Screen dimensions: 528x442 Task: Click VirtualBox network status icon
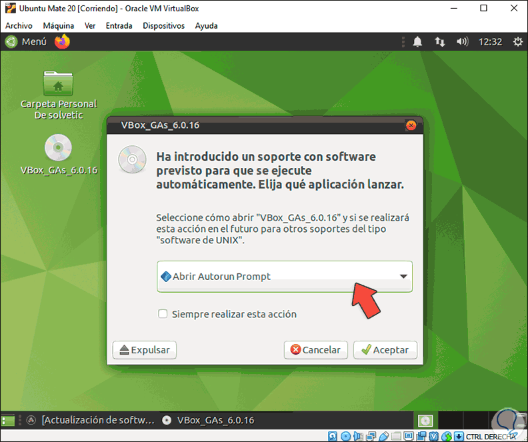click(371, 436)
